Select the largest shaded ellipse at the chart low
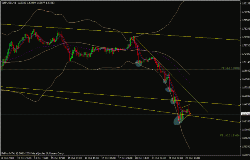250x160 pixels. click(178, 120)
